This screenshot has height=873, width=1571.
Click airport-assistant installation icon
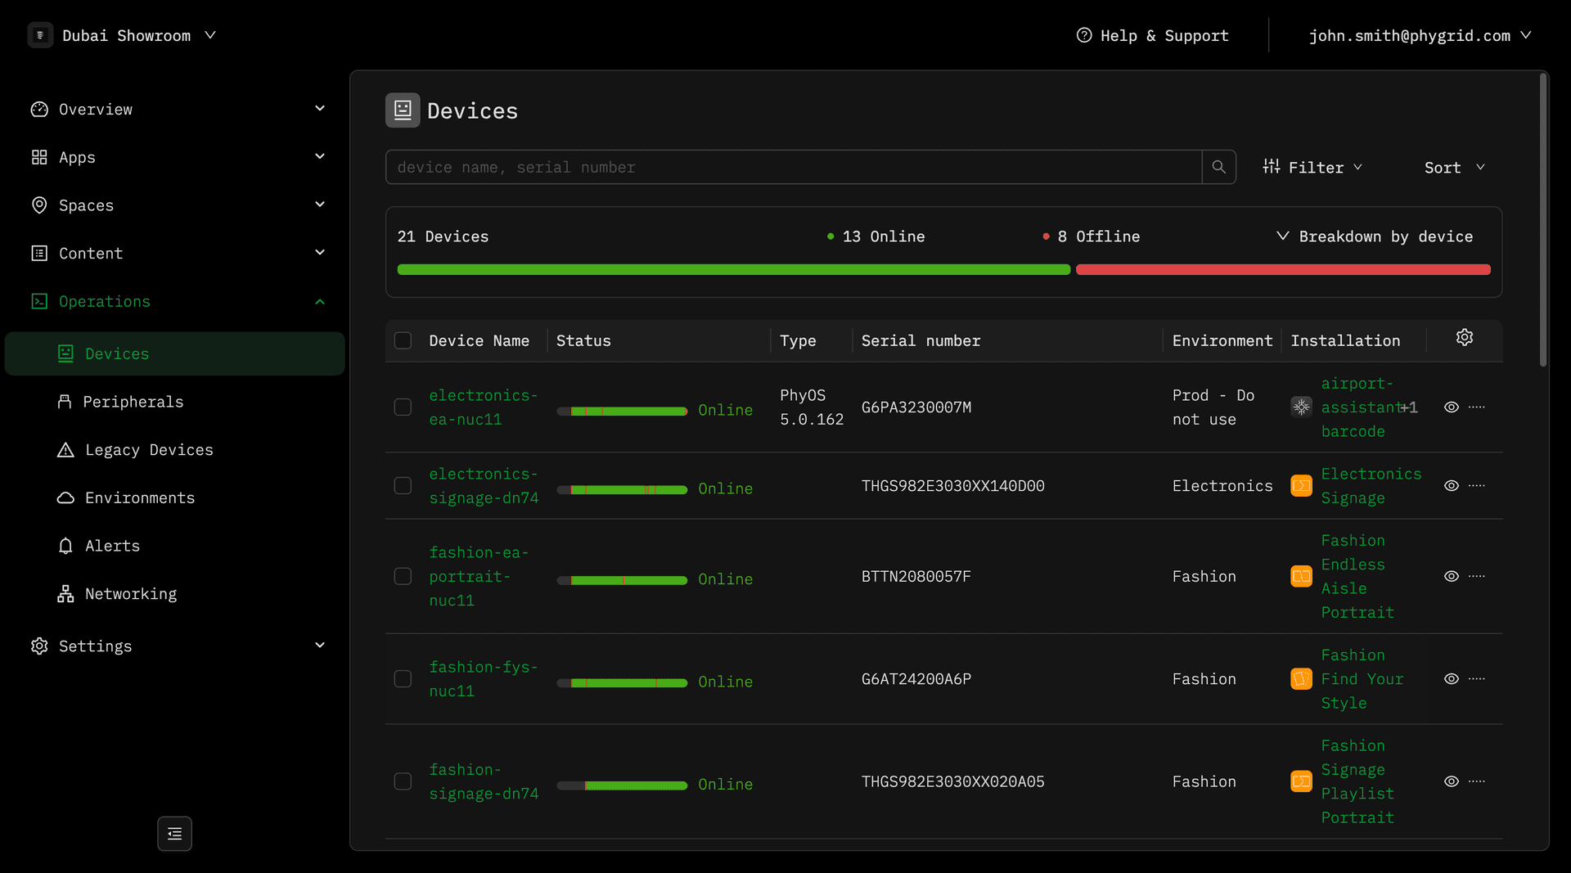[x=1301, y=407]
